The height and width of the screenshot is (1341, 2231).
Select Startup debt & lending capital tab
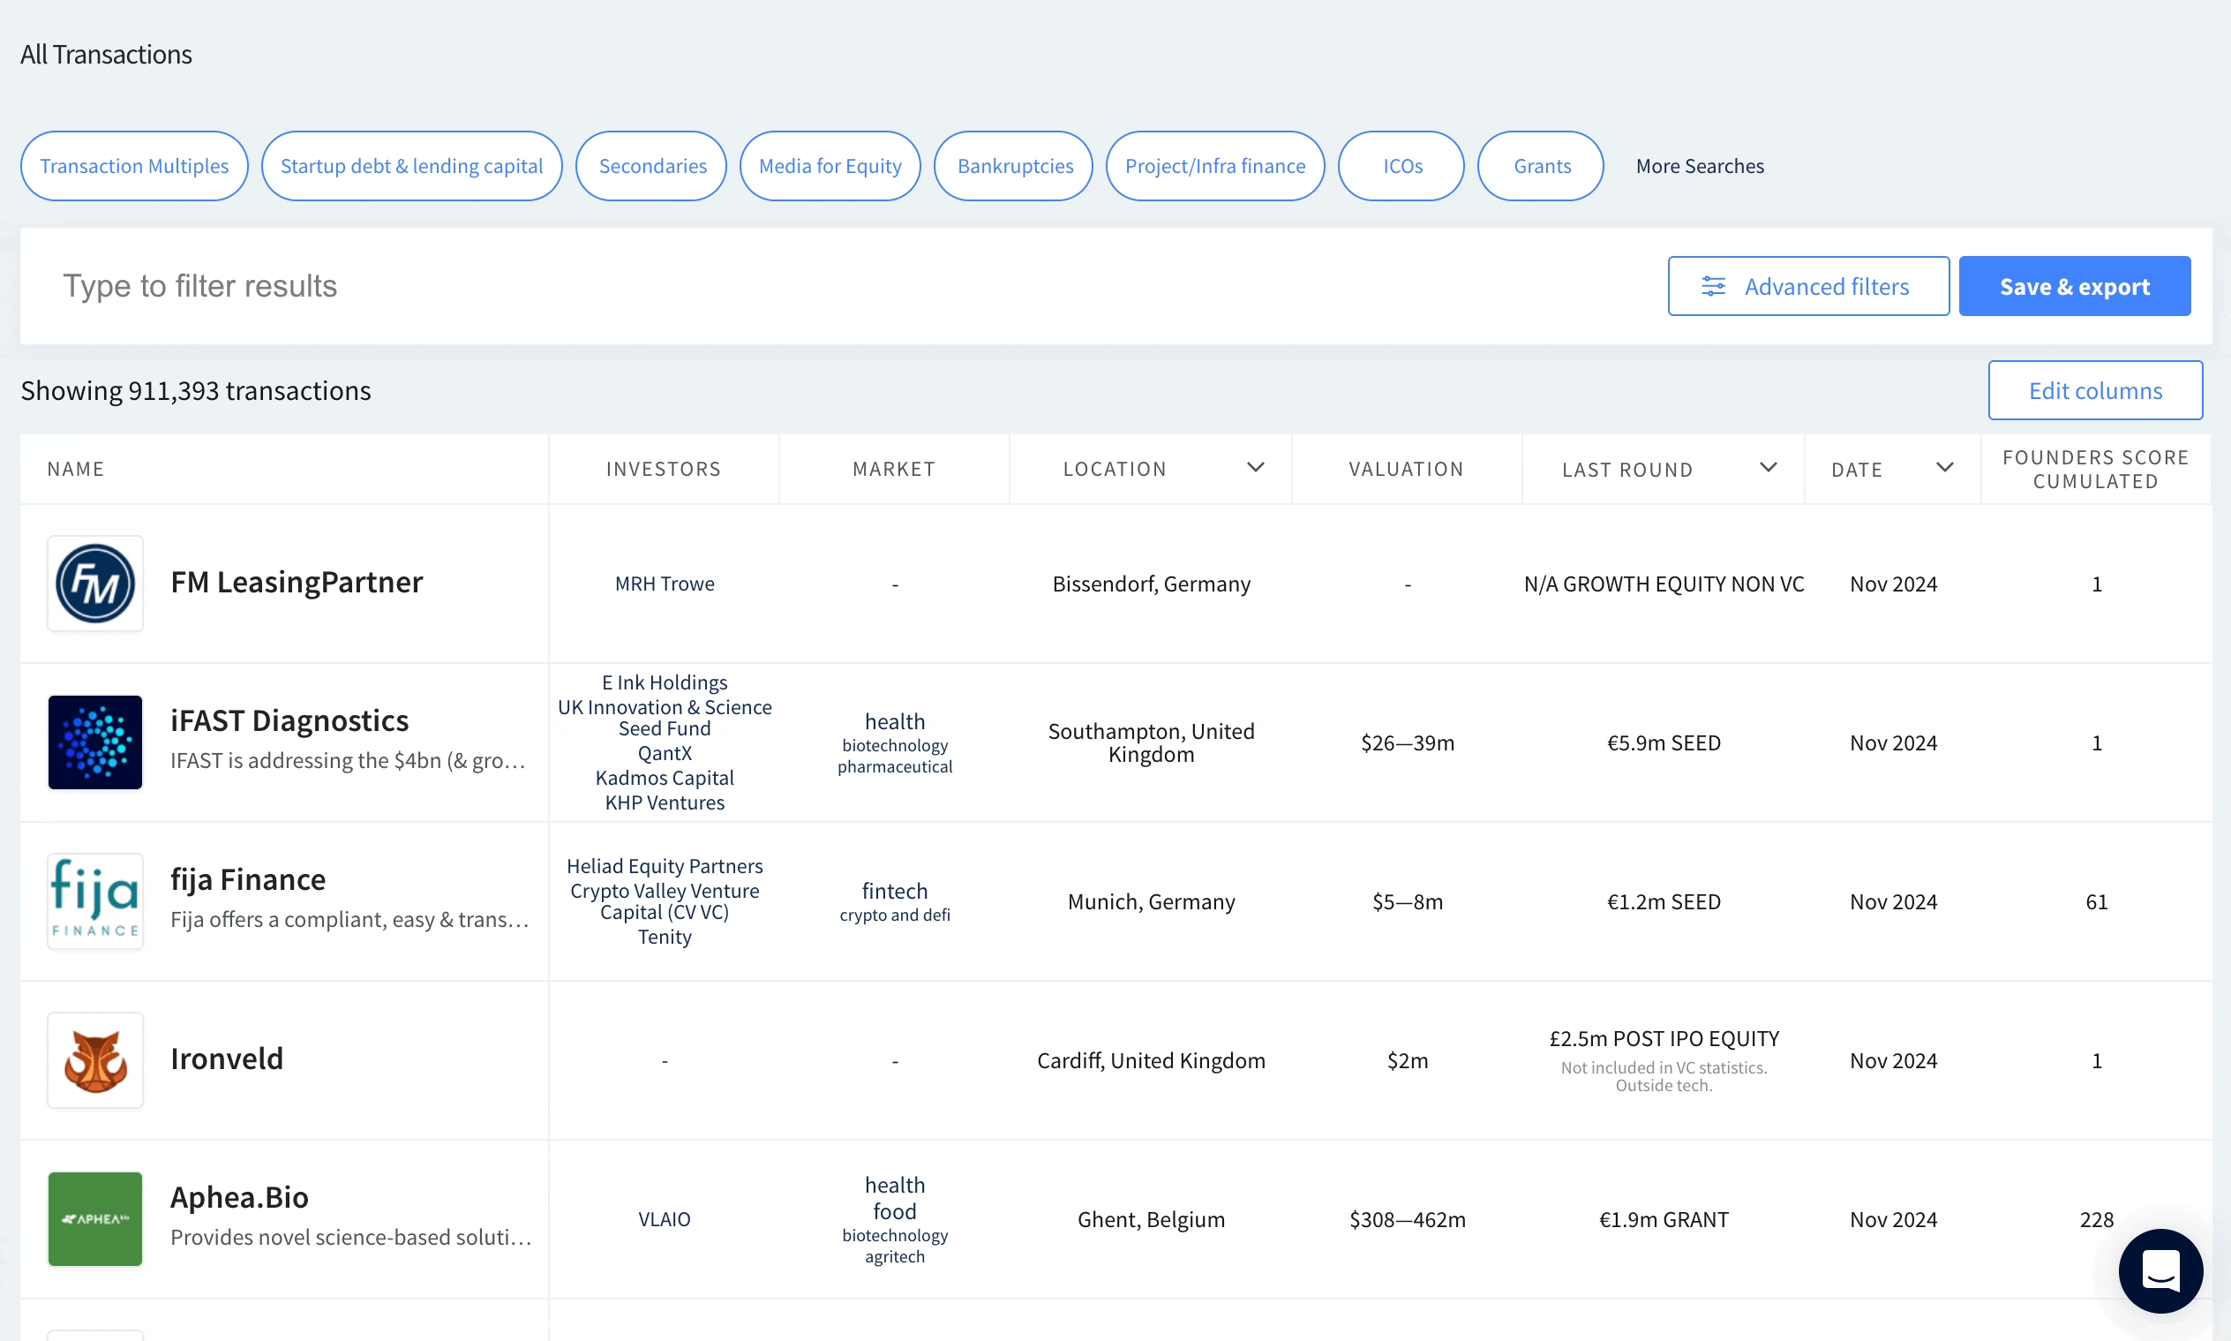[412, 166]
